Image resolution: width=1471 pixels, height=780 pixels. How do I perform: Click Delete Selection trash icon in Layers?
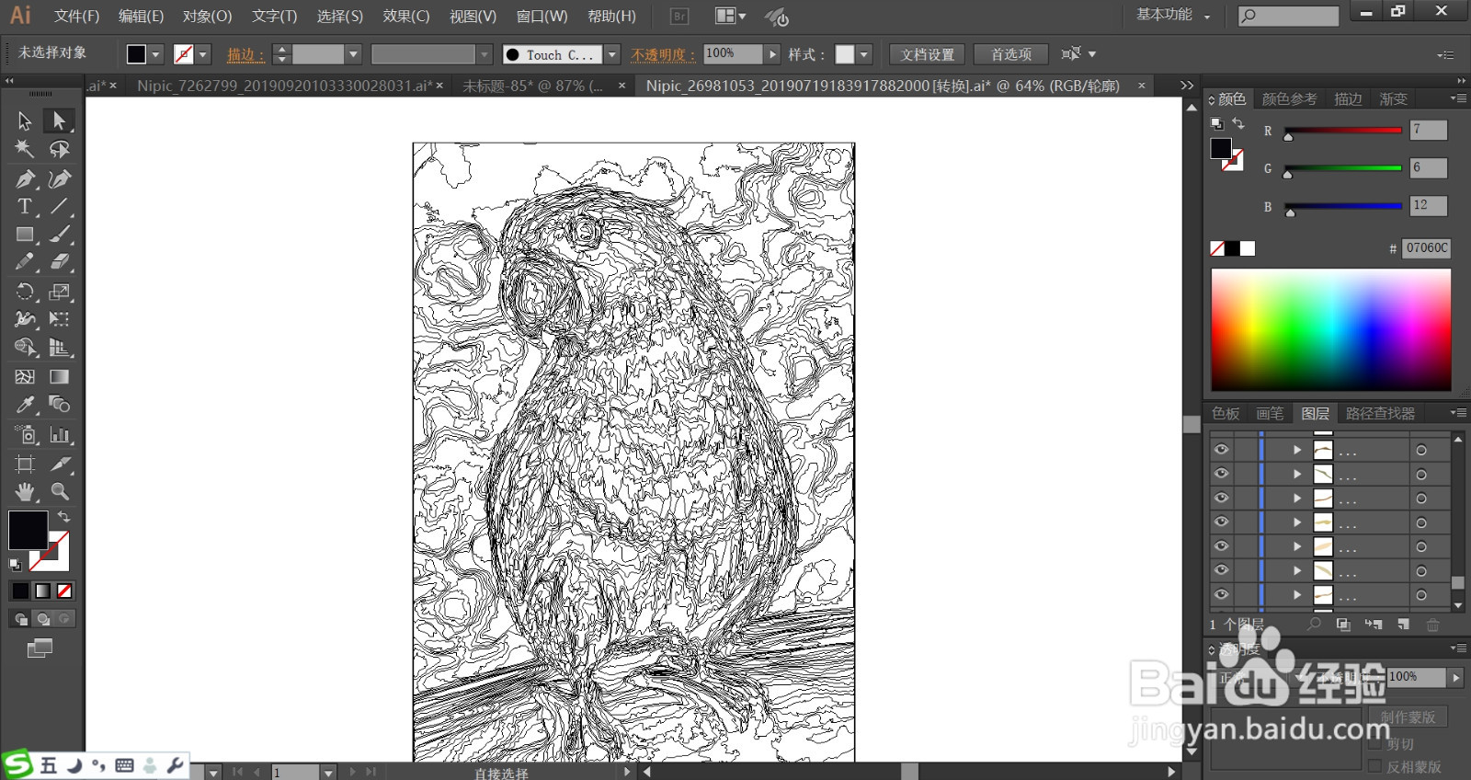pyautogui.click(x=1432, y=625)
